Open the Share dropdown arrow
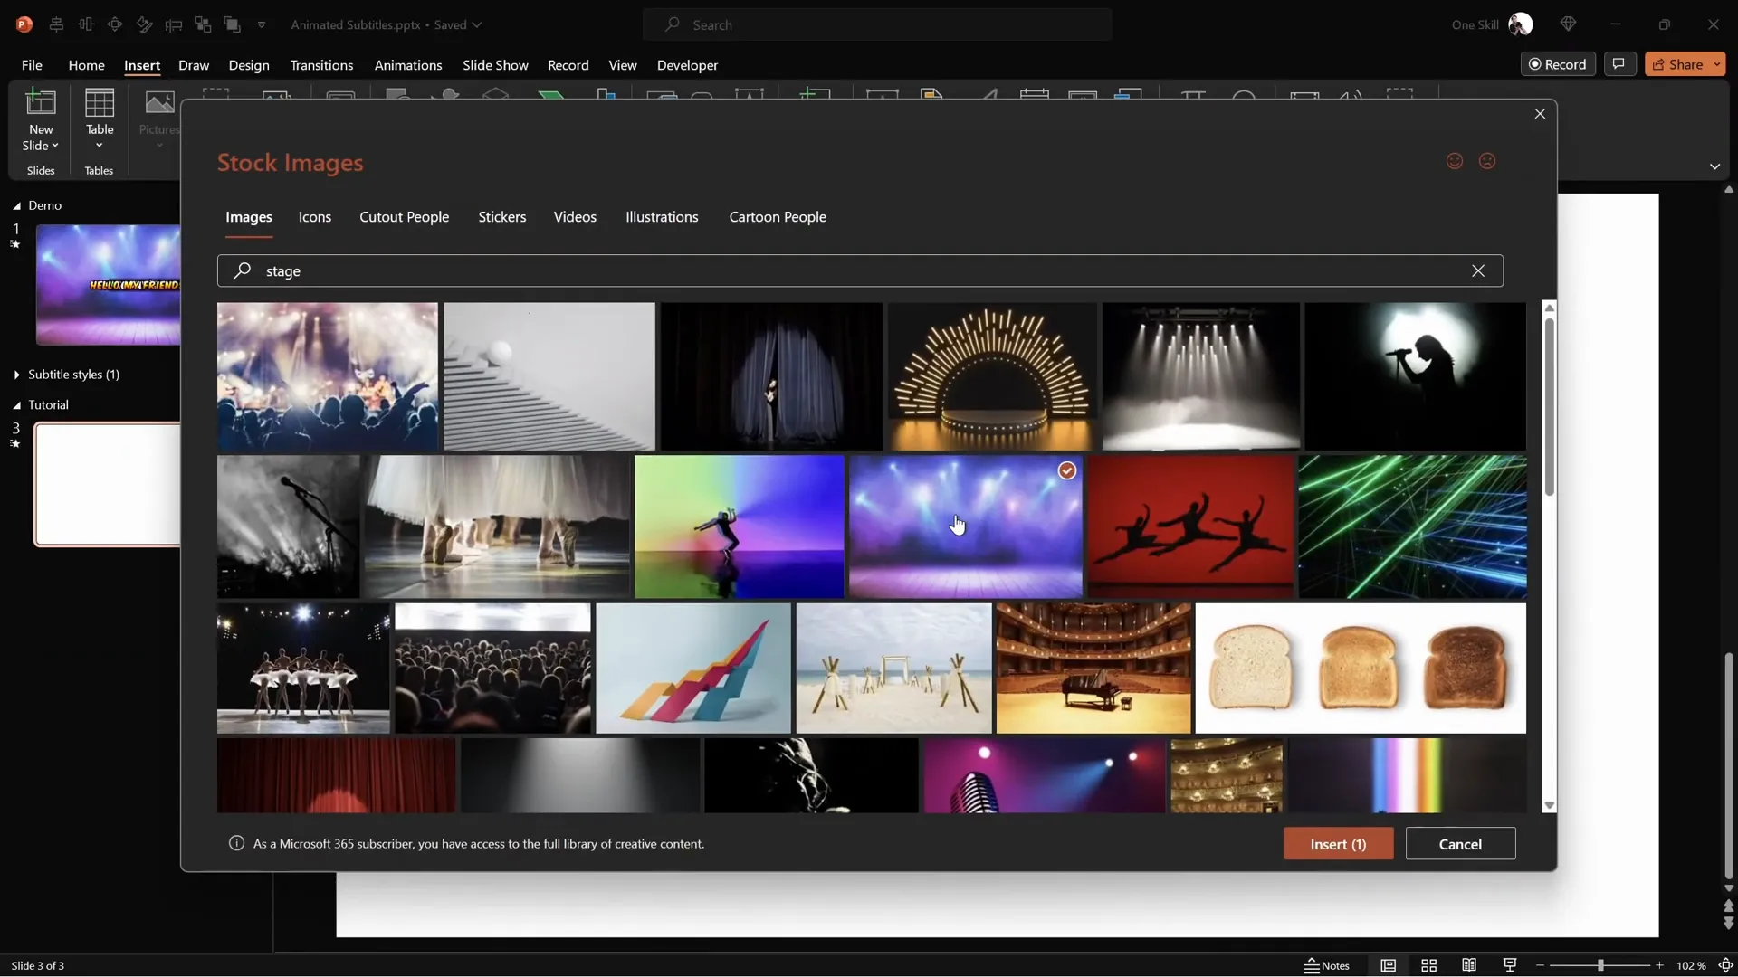The width and height of the screenshot is (1738, 977). (1717, 64)
